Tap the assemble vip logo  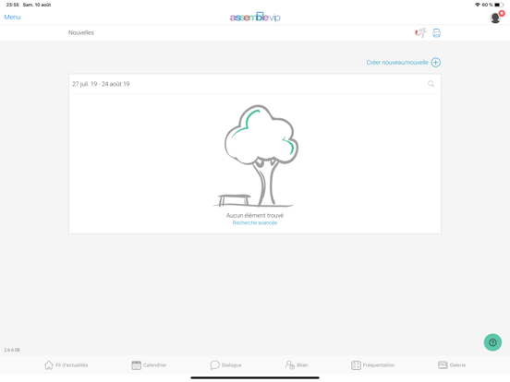click(x=255, y=17)
